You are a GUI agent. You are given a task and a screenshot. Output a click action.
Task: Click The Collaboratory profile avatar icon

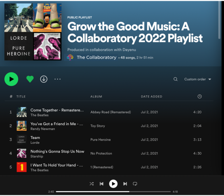pos(70,57)
